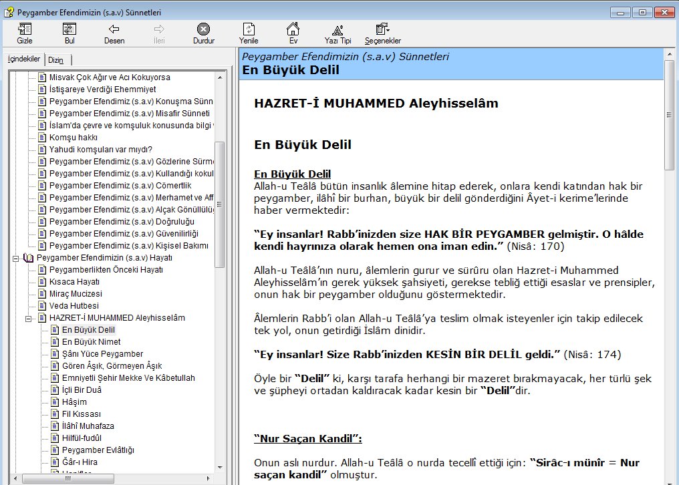
Task: Open the Veda Hutbesi topic
Action: click(74, 306)
